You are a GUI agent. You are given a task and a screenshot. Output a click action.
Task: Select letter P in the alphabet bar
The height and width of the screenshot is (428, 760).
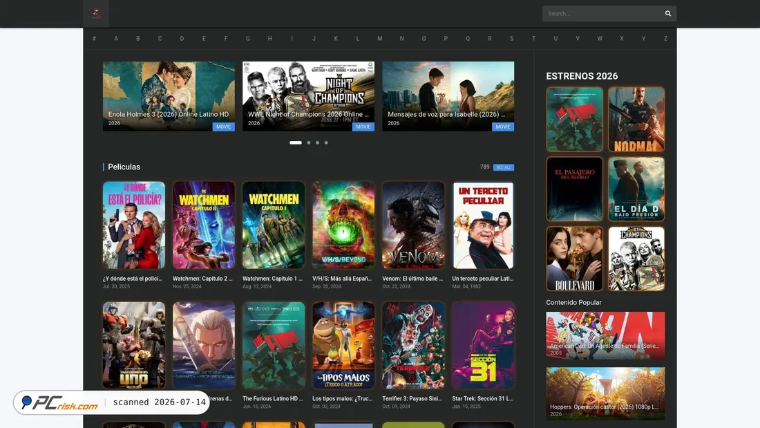point(446,38)
